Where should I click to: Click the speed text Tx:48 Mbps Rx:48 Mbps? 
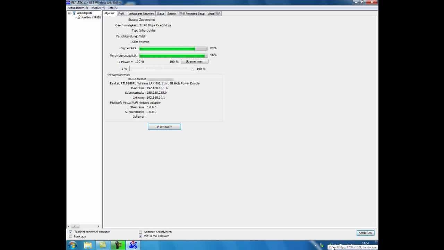155,25
